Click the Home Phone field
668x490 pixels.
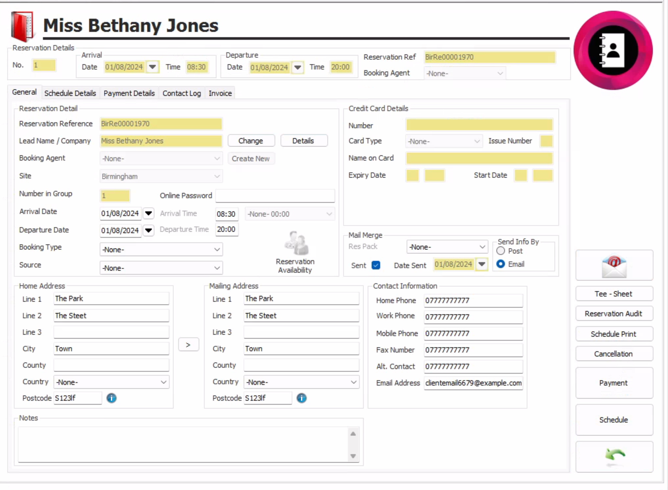[x=473, y=300]
